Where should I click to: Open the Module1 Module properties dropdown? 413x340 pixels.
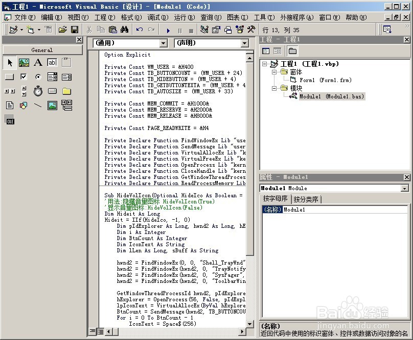(x=405, y=188)
